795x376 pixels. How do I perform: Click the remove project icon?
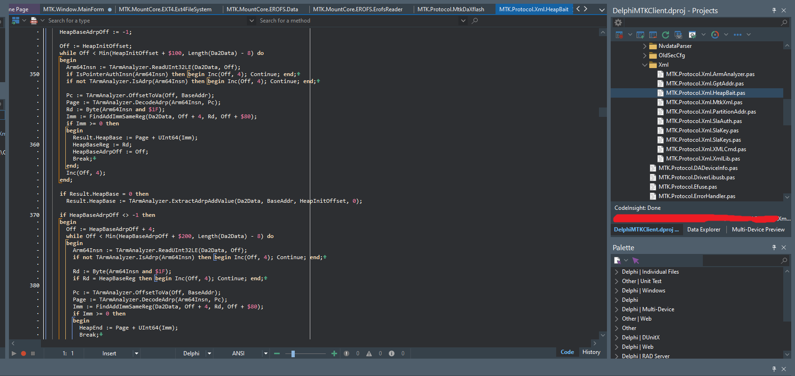pyautogui.click(x=653, y=35)
